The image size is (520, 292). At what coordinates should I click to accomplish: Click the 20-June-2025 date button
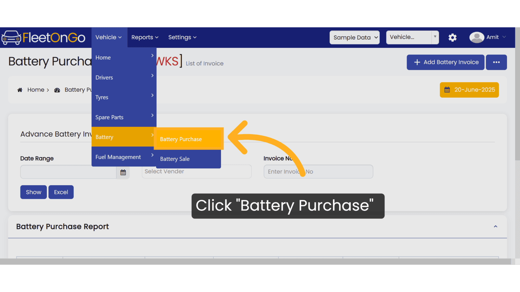469,90
